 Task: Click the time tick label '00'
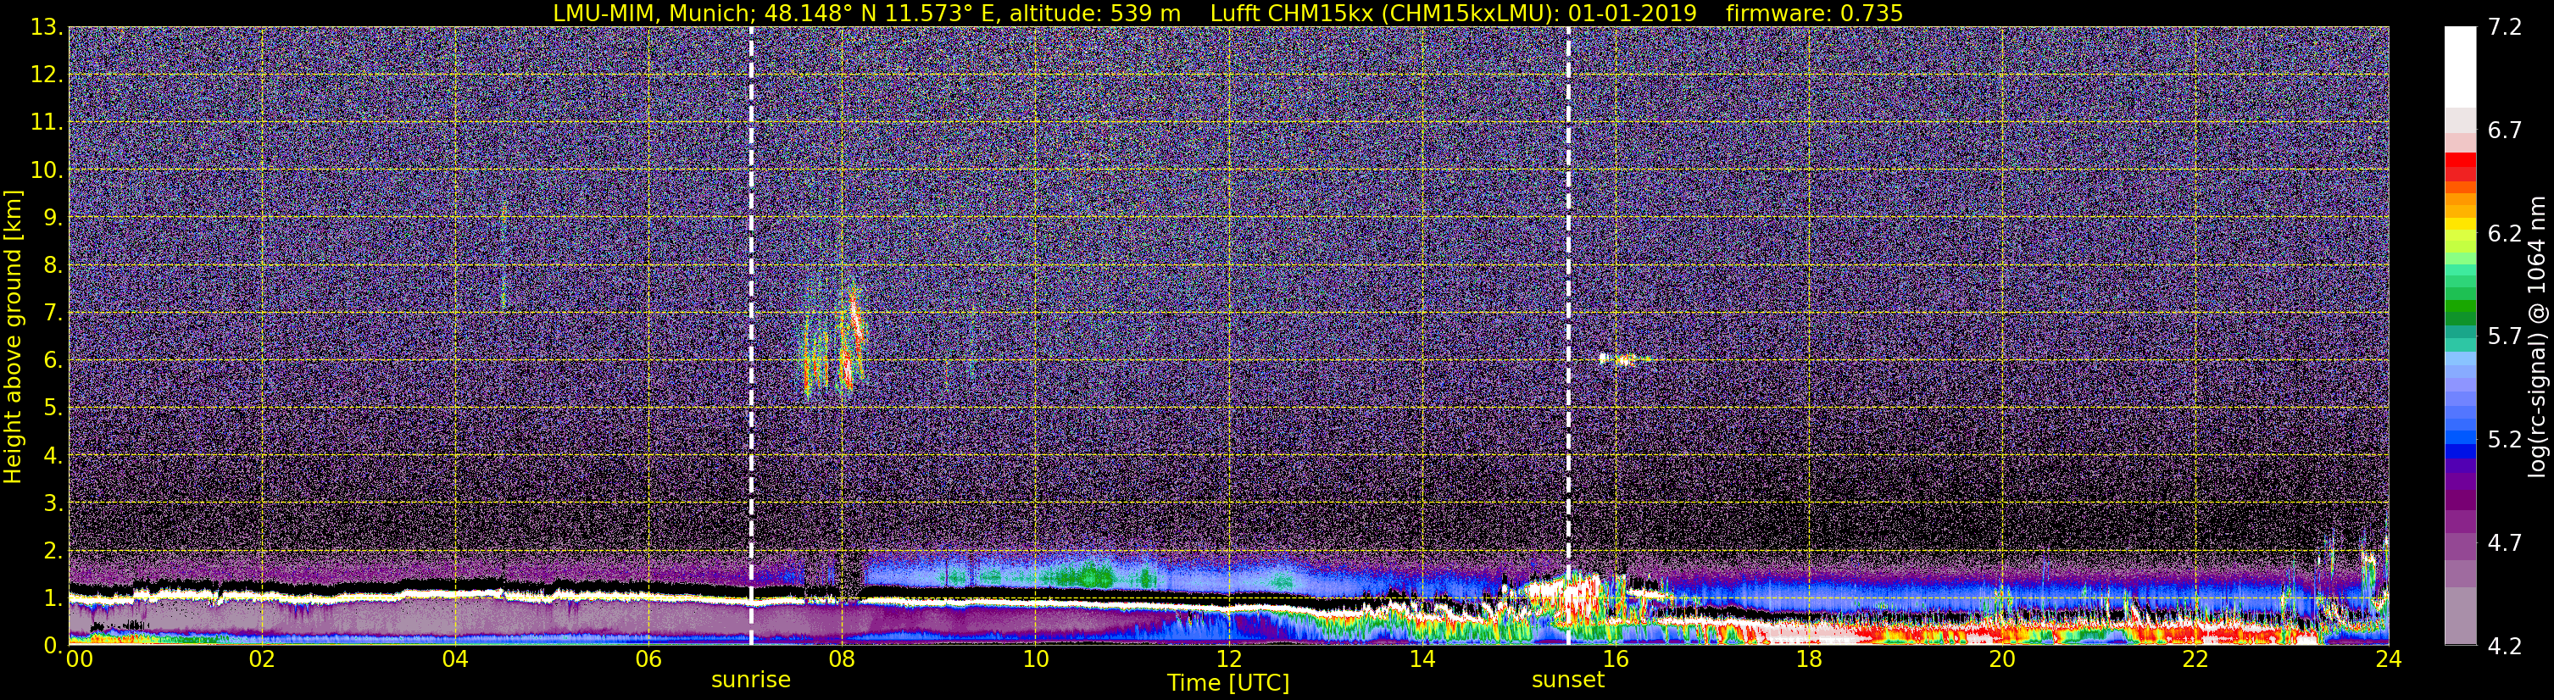(x=80, y=660)
